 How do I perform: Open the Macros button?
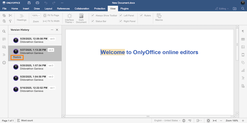159,18
